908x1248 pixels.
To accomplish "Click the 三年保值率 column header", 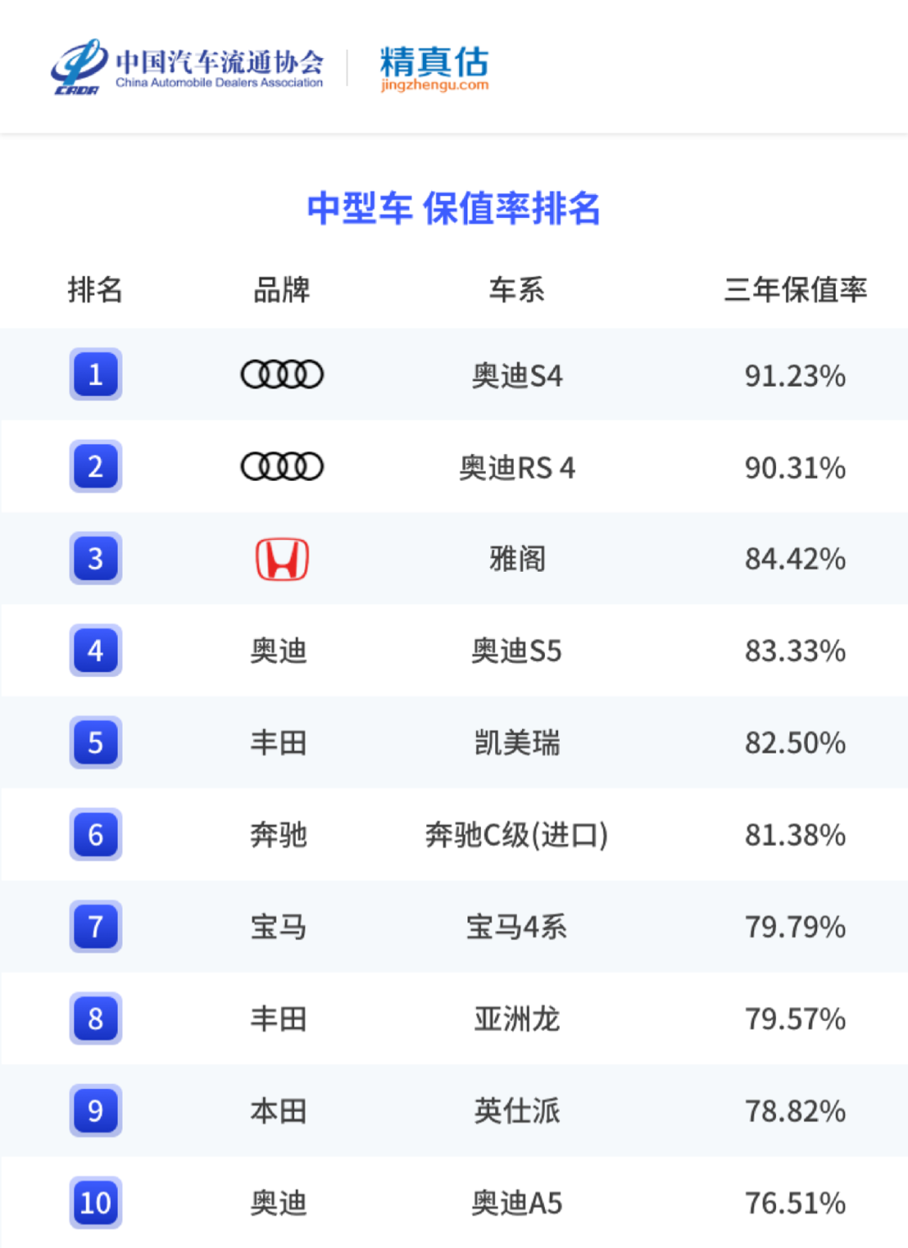I will tap(794, 290).
